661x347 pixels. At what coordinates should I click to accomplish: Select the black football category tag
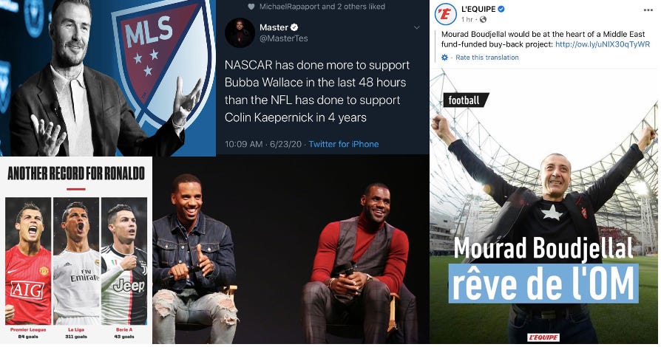click(466, 100)
